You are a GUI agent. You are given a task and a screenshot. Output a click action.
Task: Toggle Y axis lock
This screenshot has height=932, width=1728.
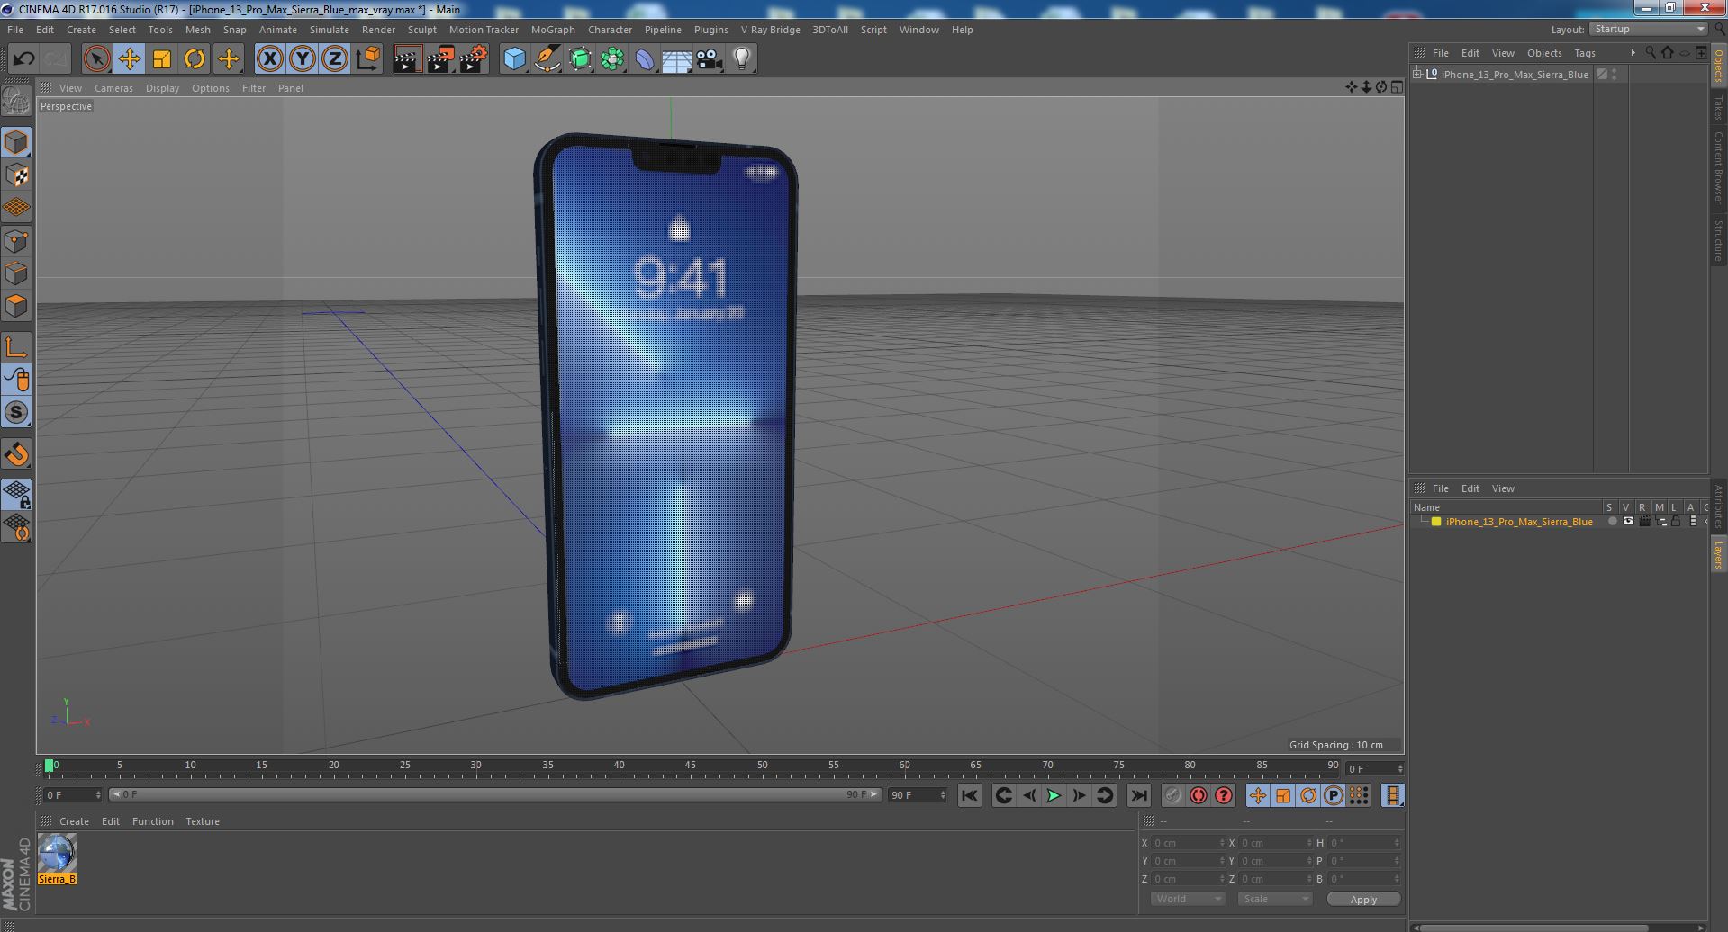pyautogui.click(x=303, y=59)
